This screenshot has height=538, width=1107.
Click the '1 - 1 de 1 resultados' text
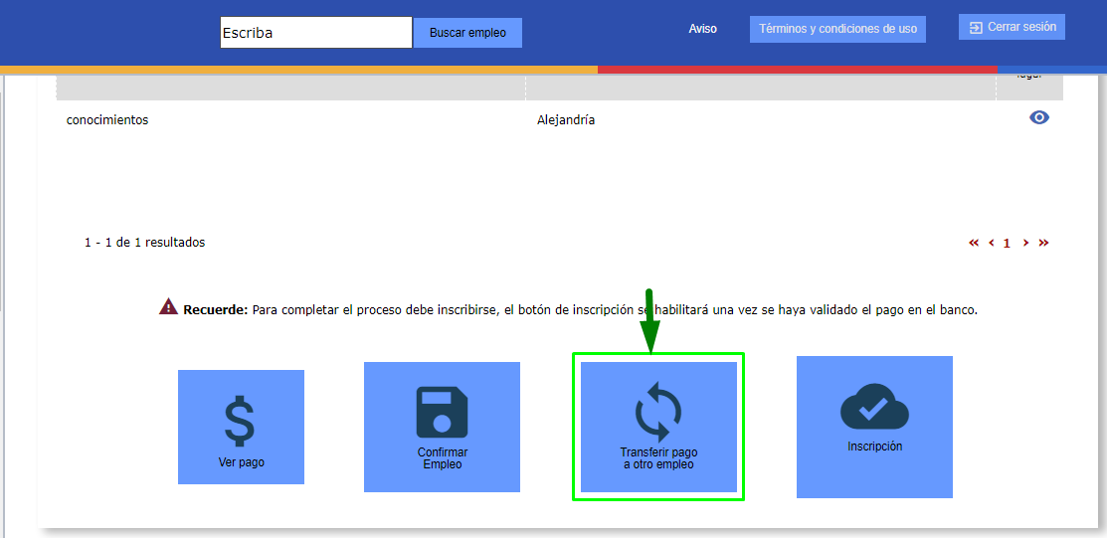(x=145, y=243)
